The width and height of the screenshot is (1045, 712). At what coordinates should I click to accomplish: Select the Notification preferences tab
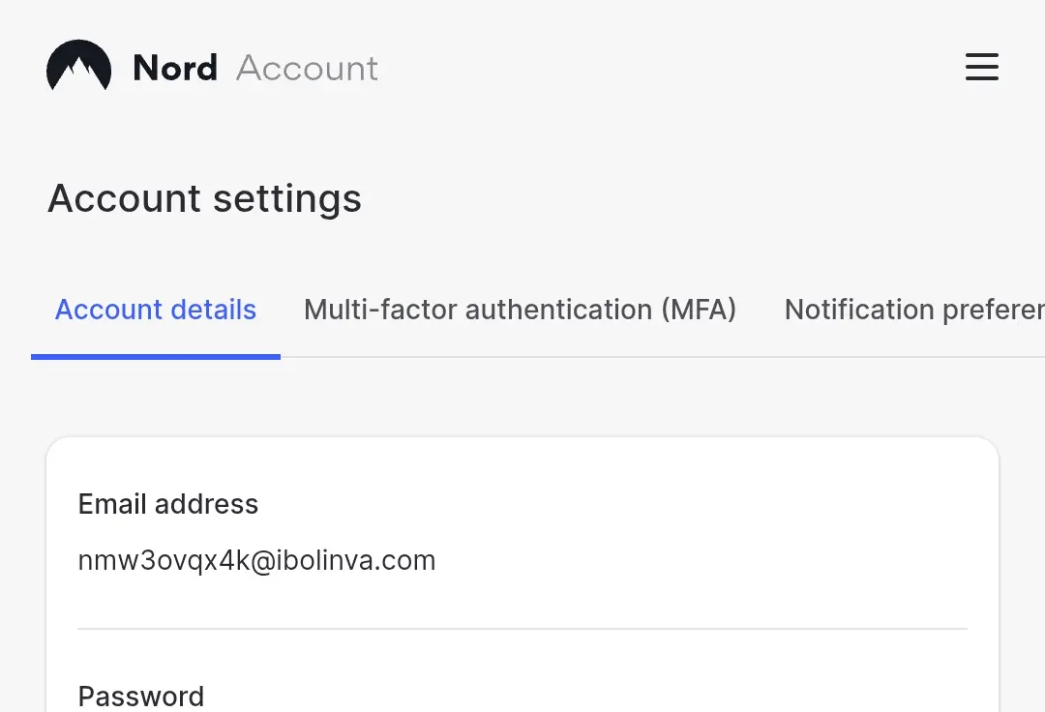(x=914, y=310)
